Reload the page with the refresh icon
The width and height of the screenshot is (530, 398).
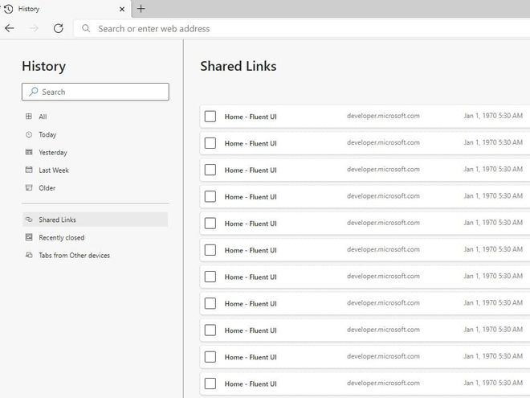point(58,28)
